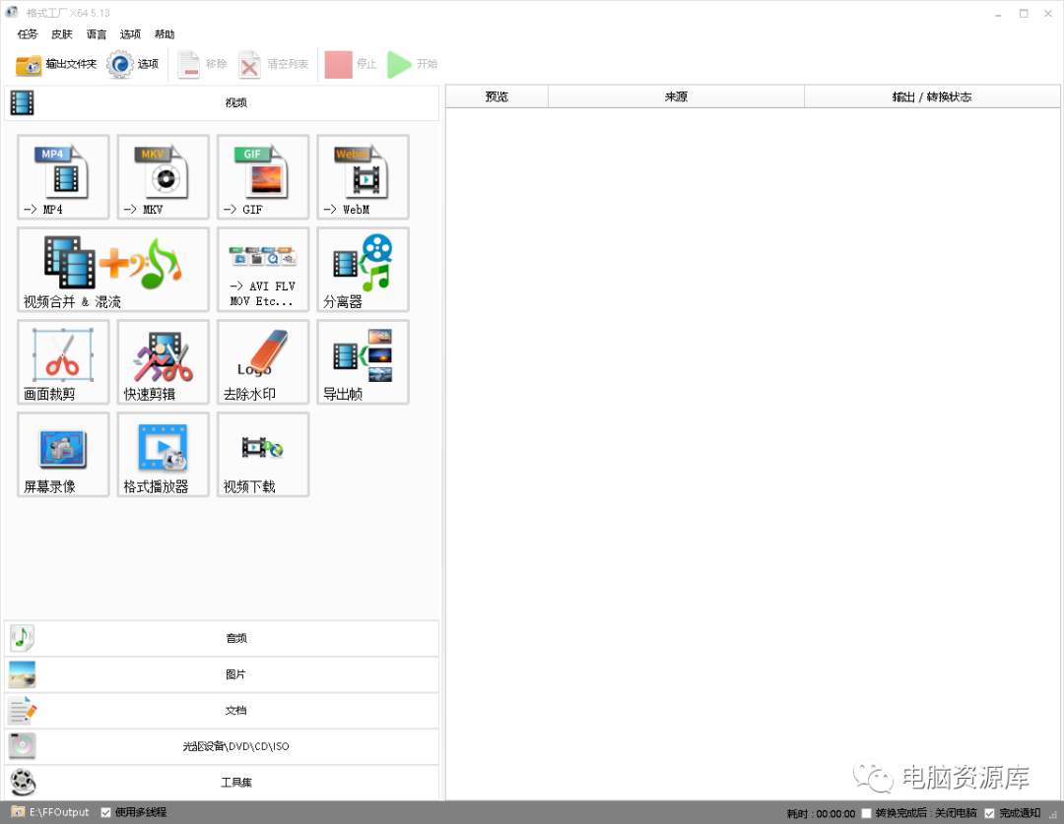Open 视频合并 & 混流 tool
The image size is (1064, 824).
[113, 270]
